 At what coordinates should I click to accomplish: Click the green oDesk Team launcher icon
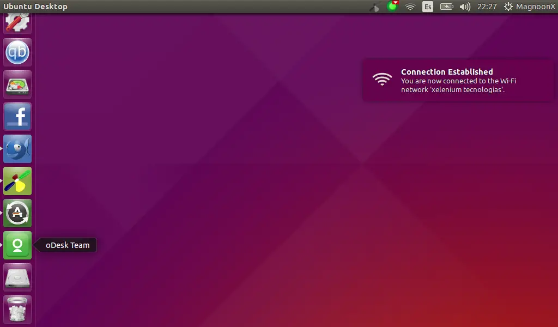[x=17, y=245]
